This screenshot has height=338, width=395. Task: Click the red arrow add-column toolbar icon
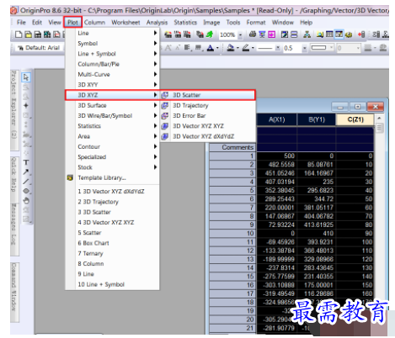[361, 34]
